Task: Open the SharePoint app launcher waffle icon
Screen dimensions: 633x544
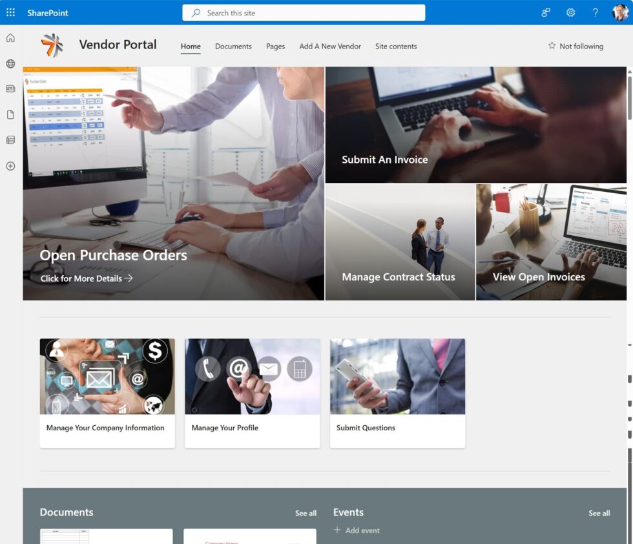Action: 10,12
